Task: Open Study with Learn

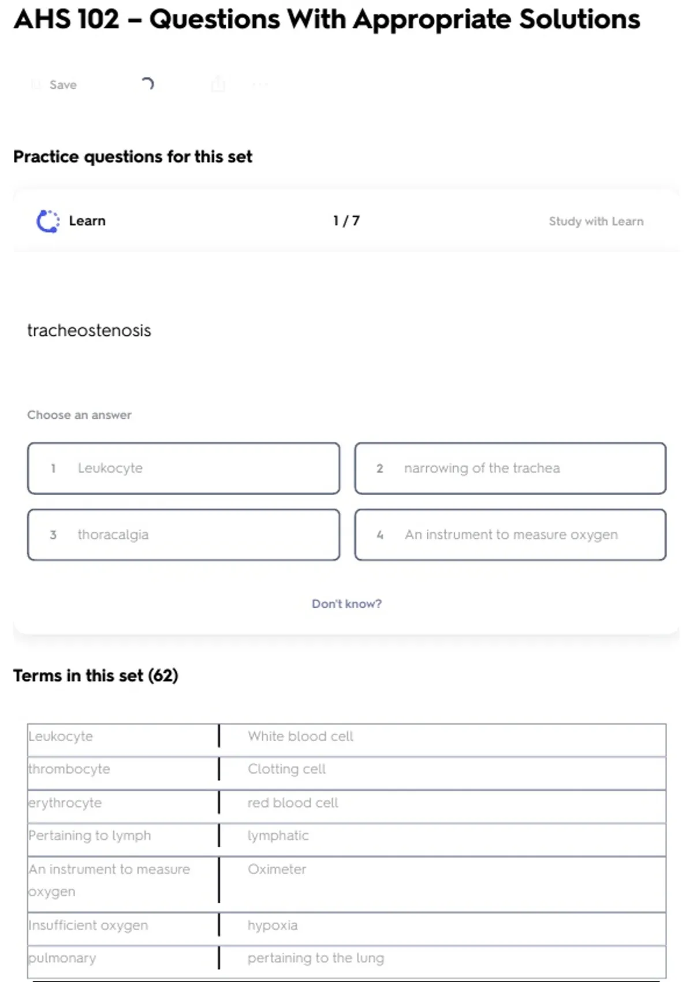Action: coord(596,221)
